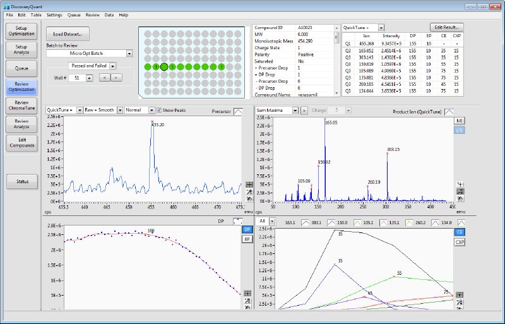Click Precursor plot legend line icon

click(x=239, y=111)
